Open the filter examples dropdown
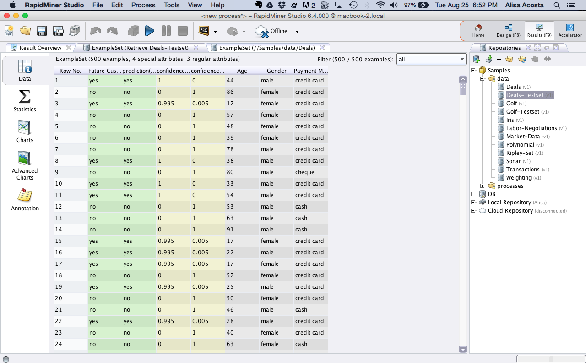 click(x=461, y=59)
